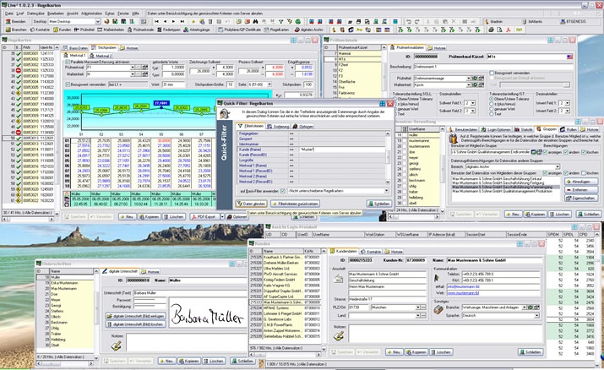The height and width of the screenshot is (370, 604).
Task: Click the info@mustermann email link in Kunden
Action: tap(463, 287)
